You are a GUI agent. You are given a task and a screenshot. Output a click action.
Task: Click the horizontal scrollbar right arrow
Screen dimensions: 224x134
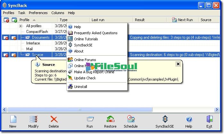217,109
